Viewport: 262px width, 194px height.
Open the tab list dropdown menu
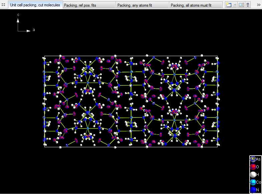[248, 5]
